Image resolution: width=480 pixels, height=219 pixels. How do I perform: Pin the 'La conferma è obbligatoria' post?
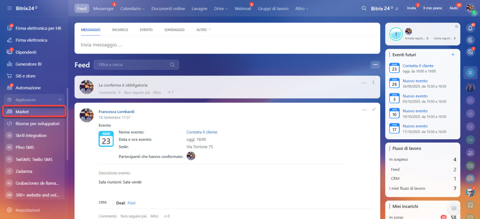pyautogui.click(x=373, y=83)
